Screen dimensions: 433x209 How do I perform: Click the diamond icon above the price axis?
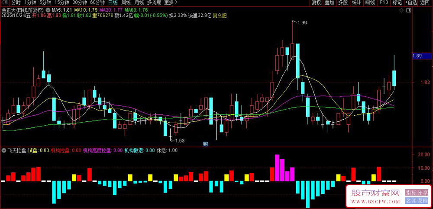click(x=401, y=10)
